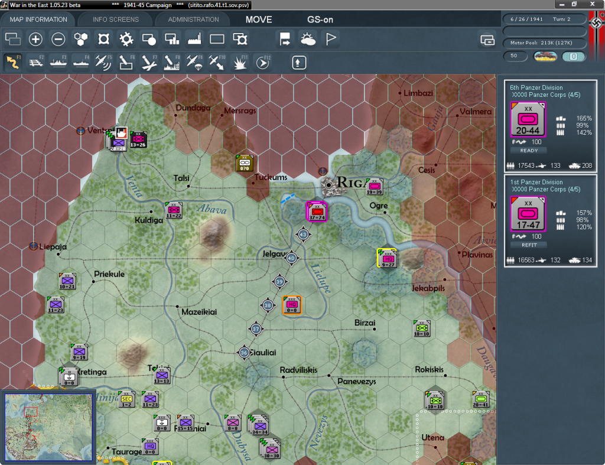605x465 pixels.
Task: Select the F4 amphibious ship mode icon
Action: click(x=80, y=63)
